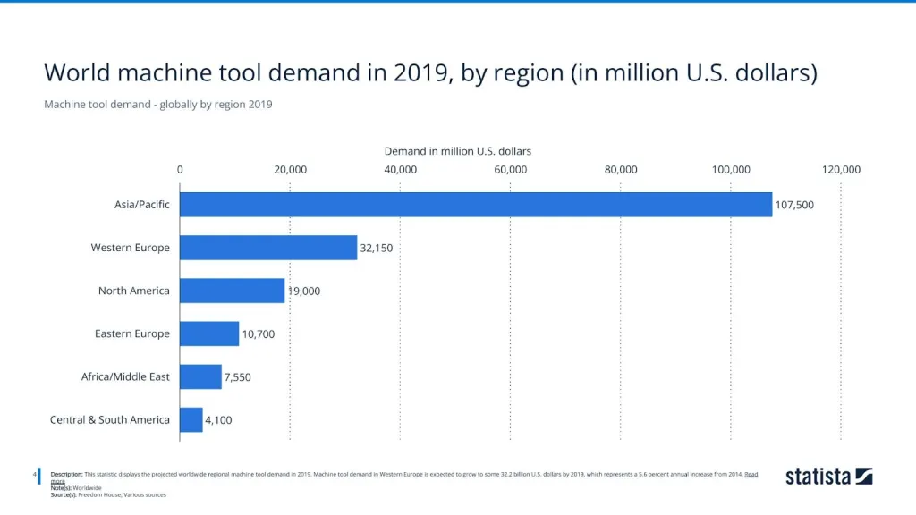Click the Western Europe category label
The height and width of the screenshot is (515, 916).
(130, 248)
